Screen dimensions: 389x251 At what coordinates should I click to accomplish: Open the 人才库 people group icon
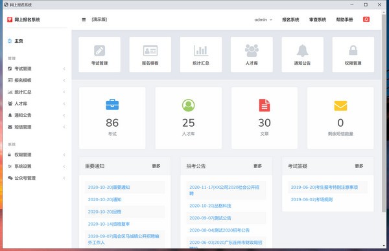click(252, 50)
